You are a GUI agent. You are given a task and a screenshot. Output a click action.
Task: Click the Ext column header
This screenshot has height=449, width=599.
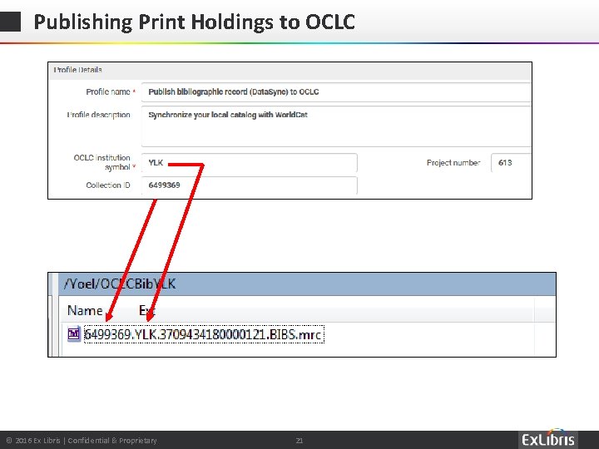147,310
